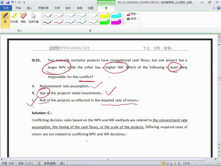Screen dimensions: 221x166
Task: Click the 130% zoom level button
Action: coord(186,164)
